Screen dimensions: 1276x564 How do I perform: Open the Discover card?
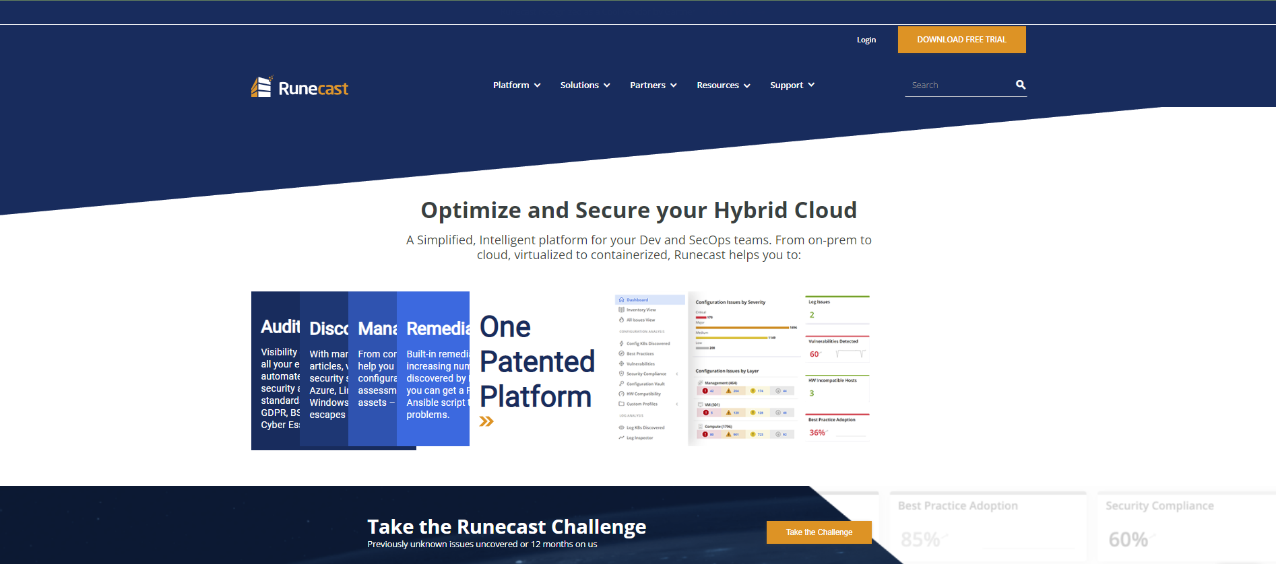324,369
